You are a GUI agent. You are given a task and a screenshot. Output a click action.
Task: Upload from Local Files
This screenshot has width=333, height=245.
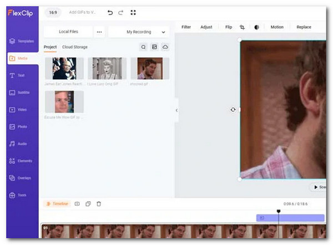68,32
